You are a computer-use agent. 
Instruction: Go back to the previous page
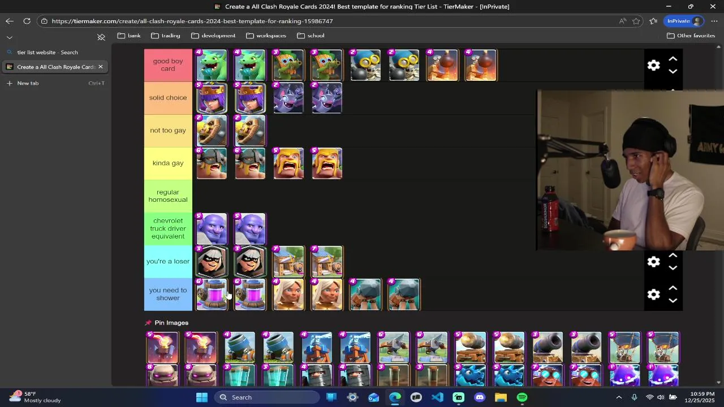pyautogui.click(x=10, y=21)
